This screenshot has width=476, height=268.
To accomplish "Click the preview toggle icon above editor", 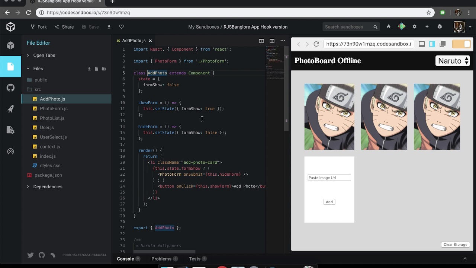I will pyautogui.click(x=261, y=41).
